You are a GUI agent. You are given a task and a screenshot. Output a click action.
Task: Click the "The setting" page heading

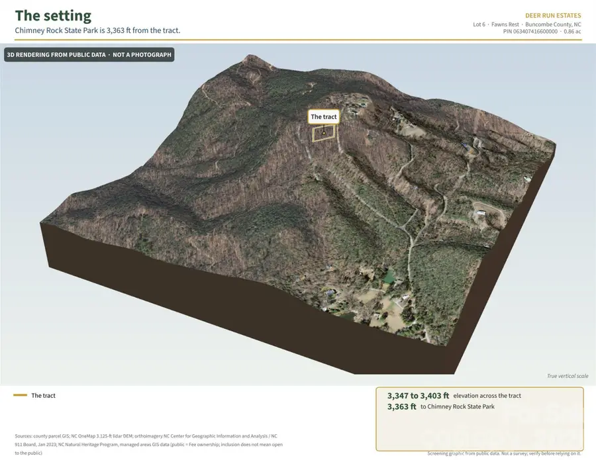[53, 16]
